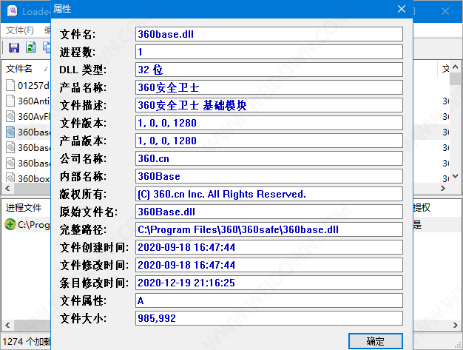463x350 pixels.
Task: Click the up arrow of the upper vertical scrollbar
Action: pyautogui.click(x=455, y=67)
